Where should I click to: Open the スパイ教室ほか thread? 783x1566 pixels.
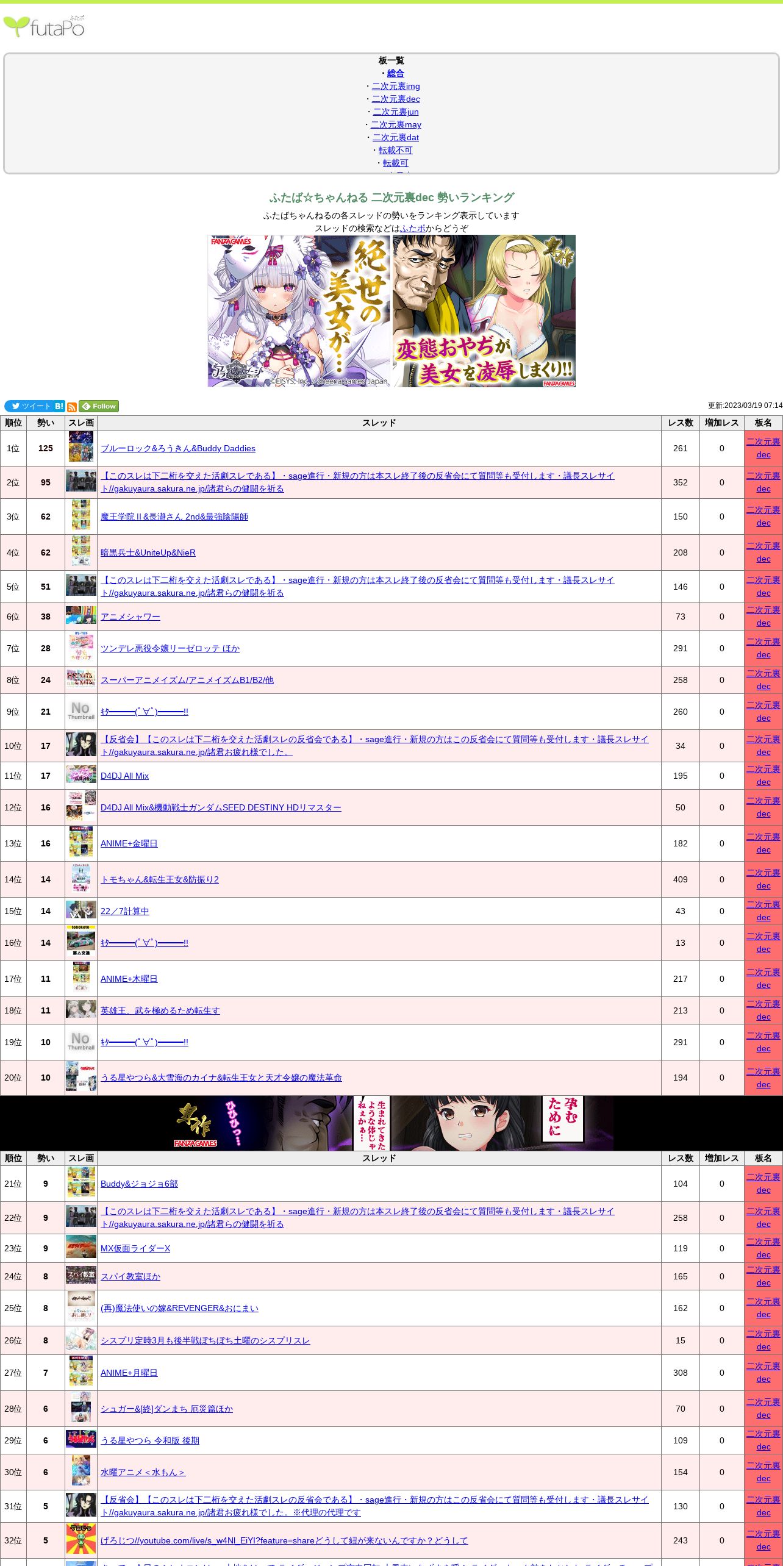(x=130, y=1276)
